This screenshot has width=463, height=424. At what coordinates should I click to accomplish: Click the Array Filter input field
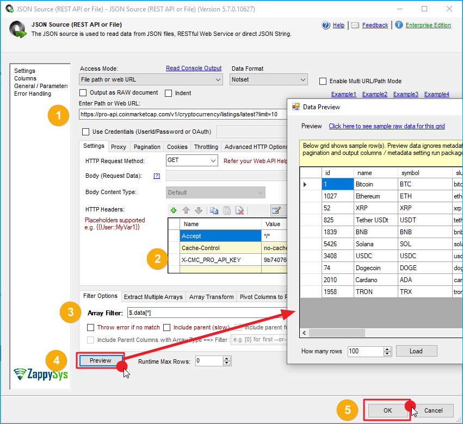click(207, 313)
